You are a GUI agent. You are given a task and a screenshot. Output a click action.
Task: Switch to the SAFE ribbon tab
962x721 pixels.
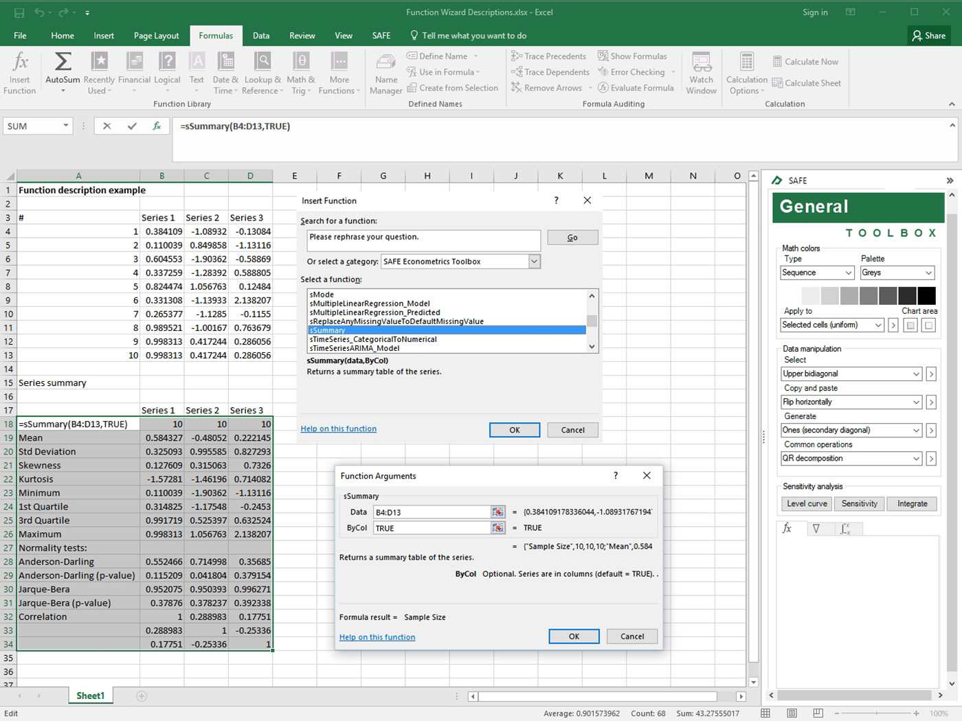pyautogui.click(x=381, y=36)
